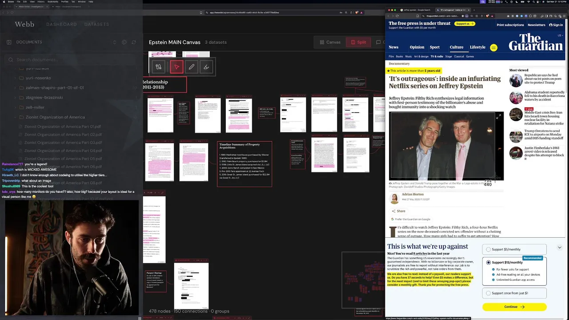Click the Passport Sharing note on canvas
This screenshot has height=320, width=569.
pyautogui.click(x=156, y=281)
